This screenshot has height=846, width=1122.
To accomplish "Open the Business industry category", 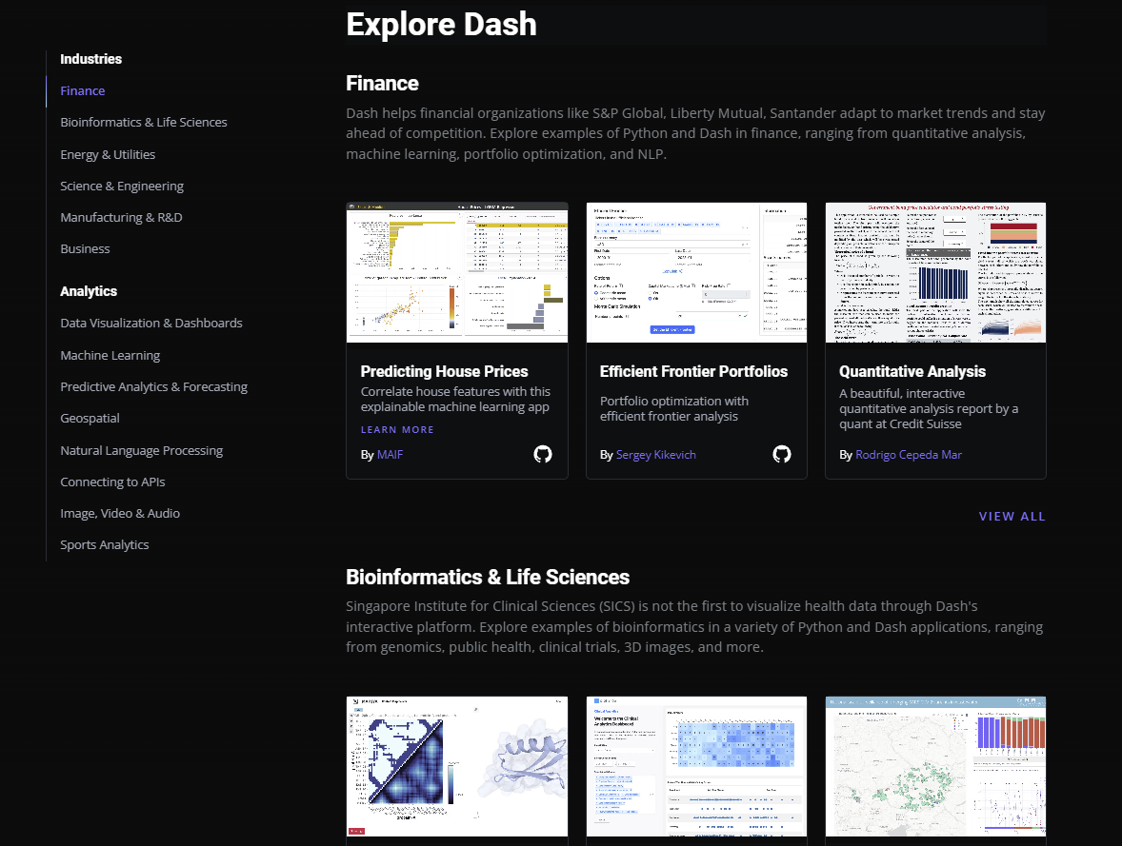I will pyautogui.click(x=85, y=248).
